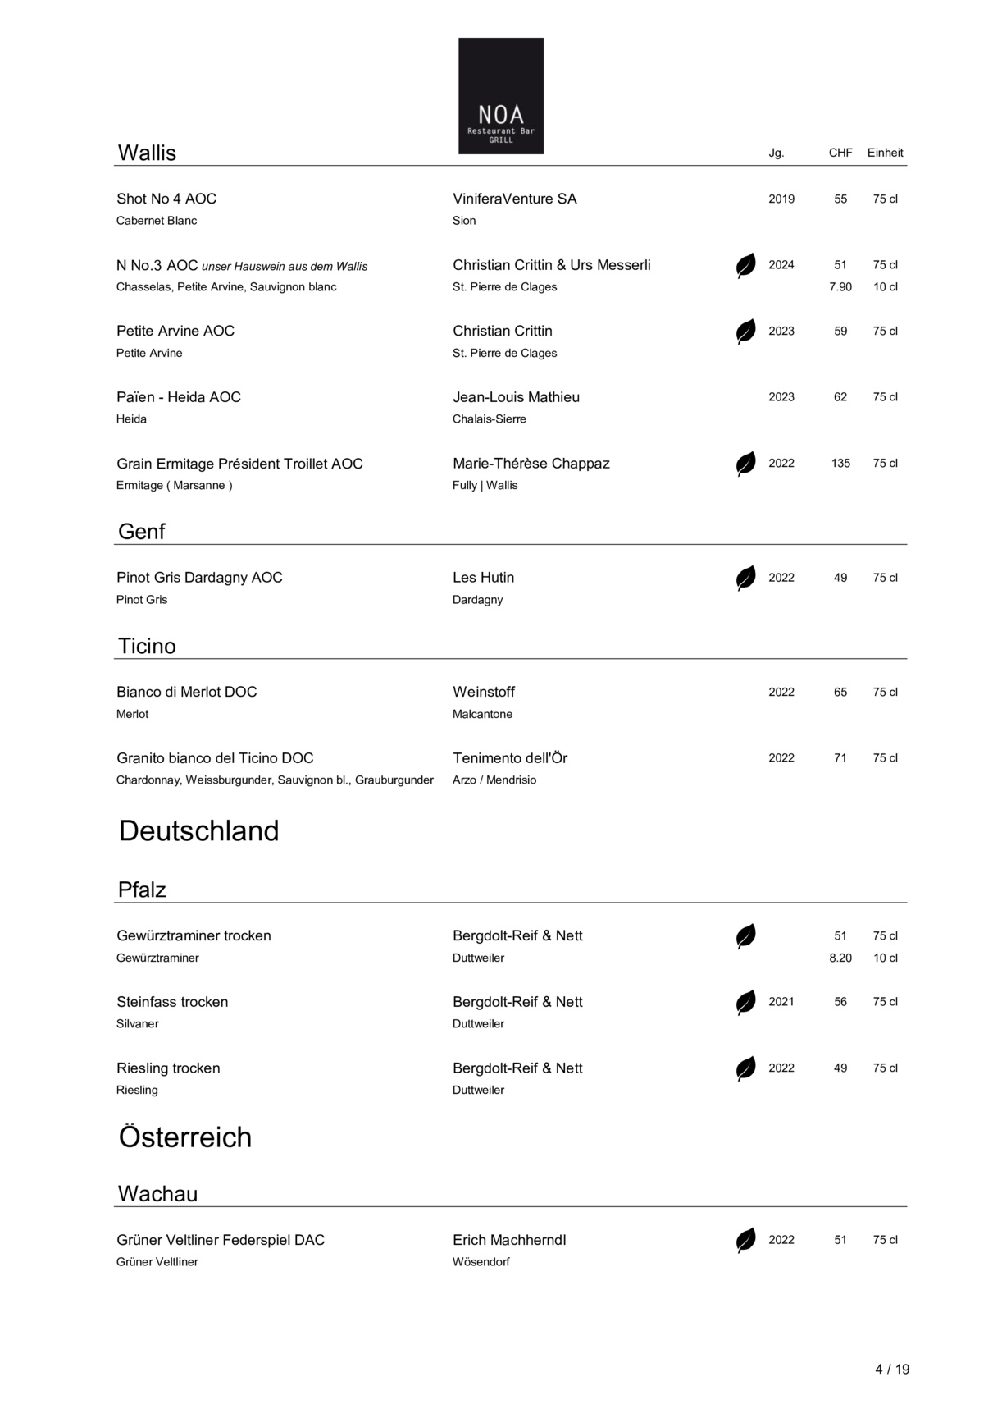Select the Genf section heading
Viewport: 1002px width, 1418px height.
pos(141,532)
